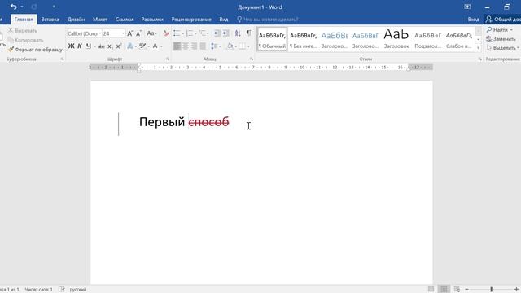The height and width of the screenshot is (293, 521).
Task: Insert numbered list
Action: [190, 33]
